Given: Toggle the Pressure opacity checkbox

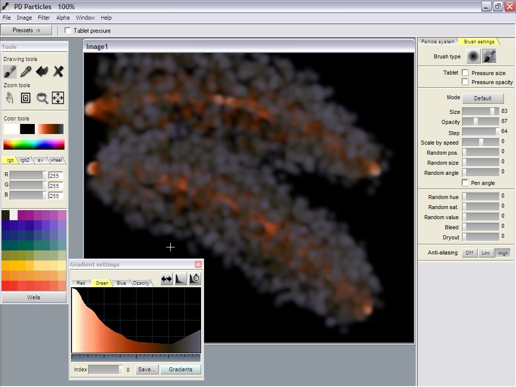Looking at the screenshot, I should (x=465, y=82).
